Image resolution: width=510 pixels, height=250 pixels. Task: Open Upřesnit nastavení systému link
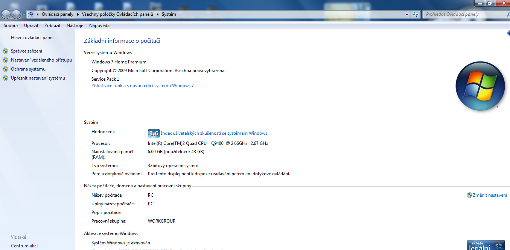pyautogui.click(x=38, y=78)
